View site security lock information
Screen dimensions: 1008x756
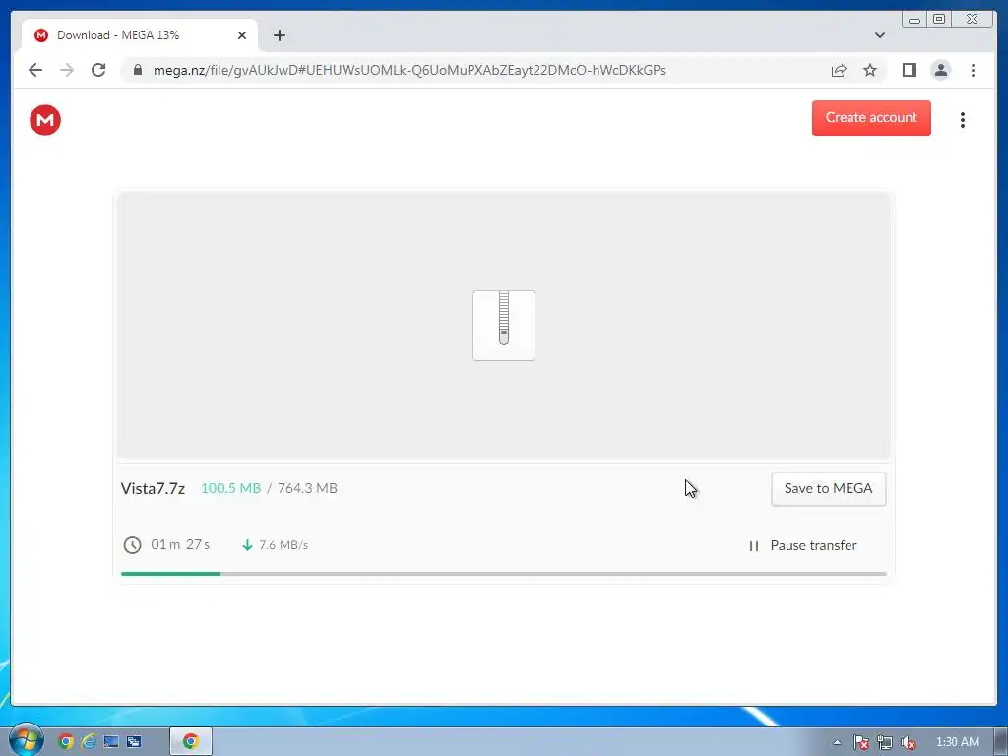[137, 70]
